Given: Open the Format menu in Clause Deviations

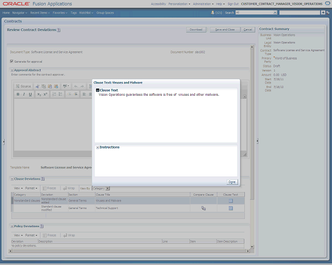Looking at the screenshot, I should pyautogui.click(x=31, y=188).
